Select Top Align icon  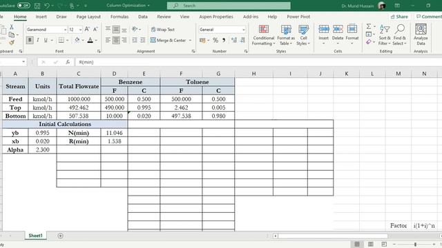coord(108,29)
